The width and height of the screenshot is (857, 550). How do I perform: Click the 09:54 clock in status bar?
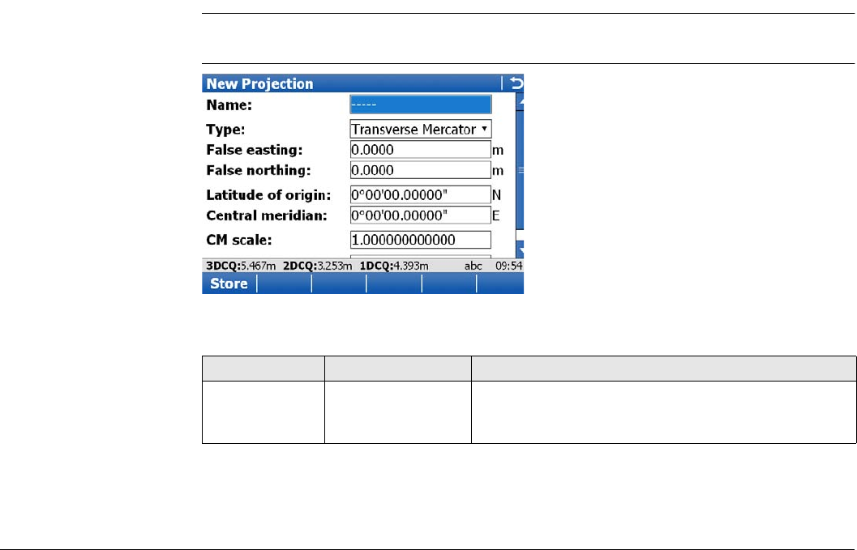[509, 266]
